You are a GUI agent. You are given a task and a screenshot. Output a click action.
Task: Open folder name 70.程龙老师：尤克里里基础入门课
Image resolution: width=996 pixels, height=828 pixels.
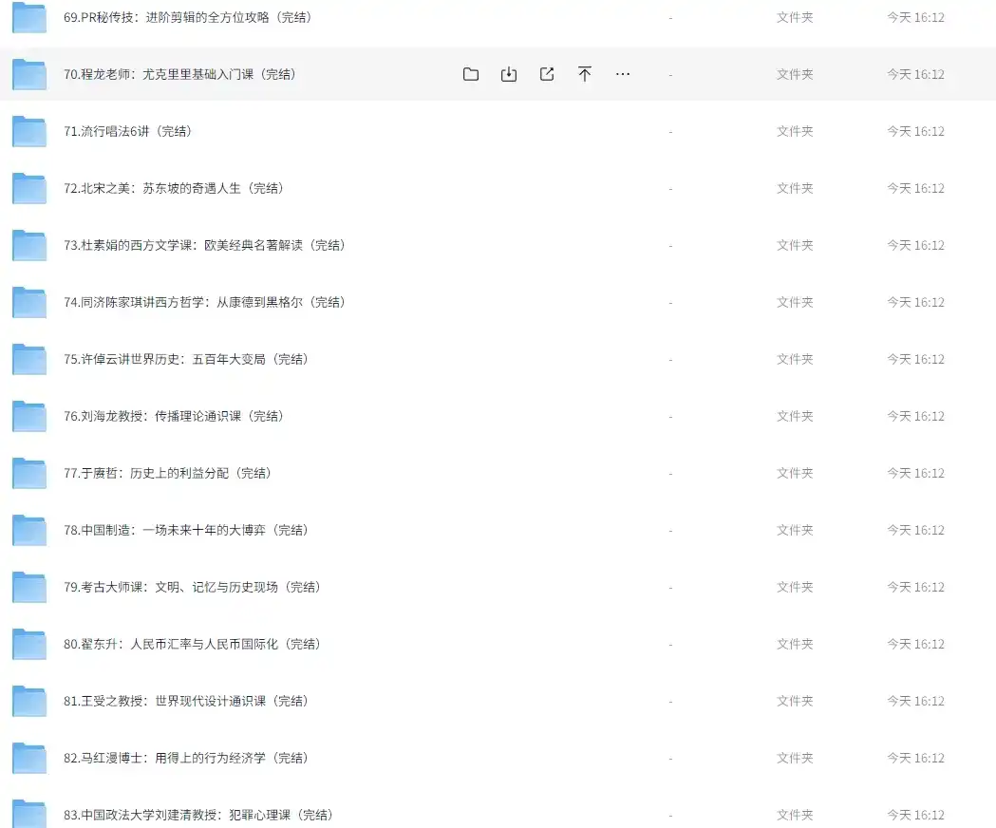(180, 74)
